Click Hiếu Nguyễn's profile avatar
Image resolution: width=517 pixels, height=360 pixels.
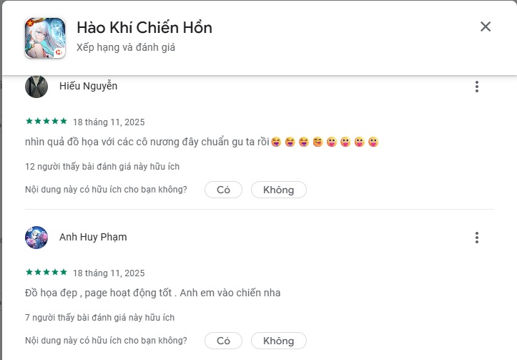(x=36, y=87)
